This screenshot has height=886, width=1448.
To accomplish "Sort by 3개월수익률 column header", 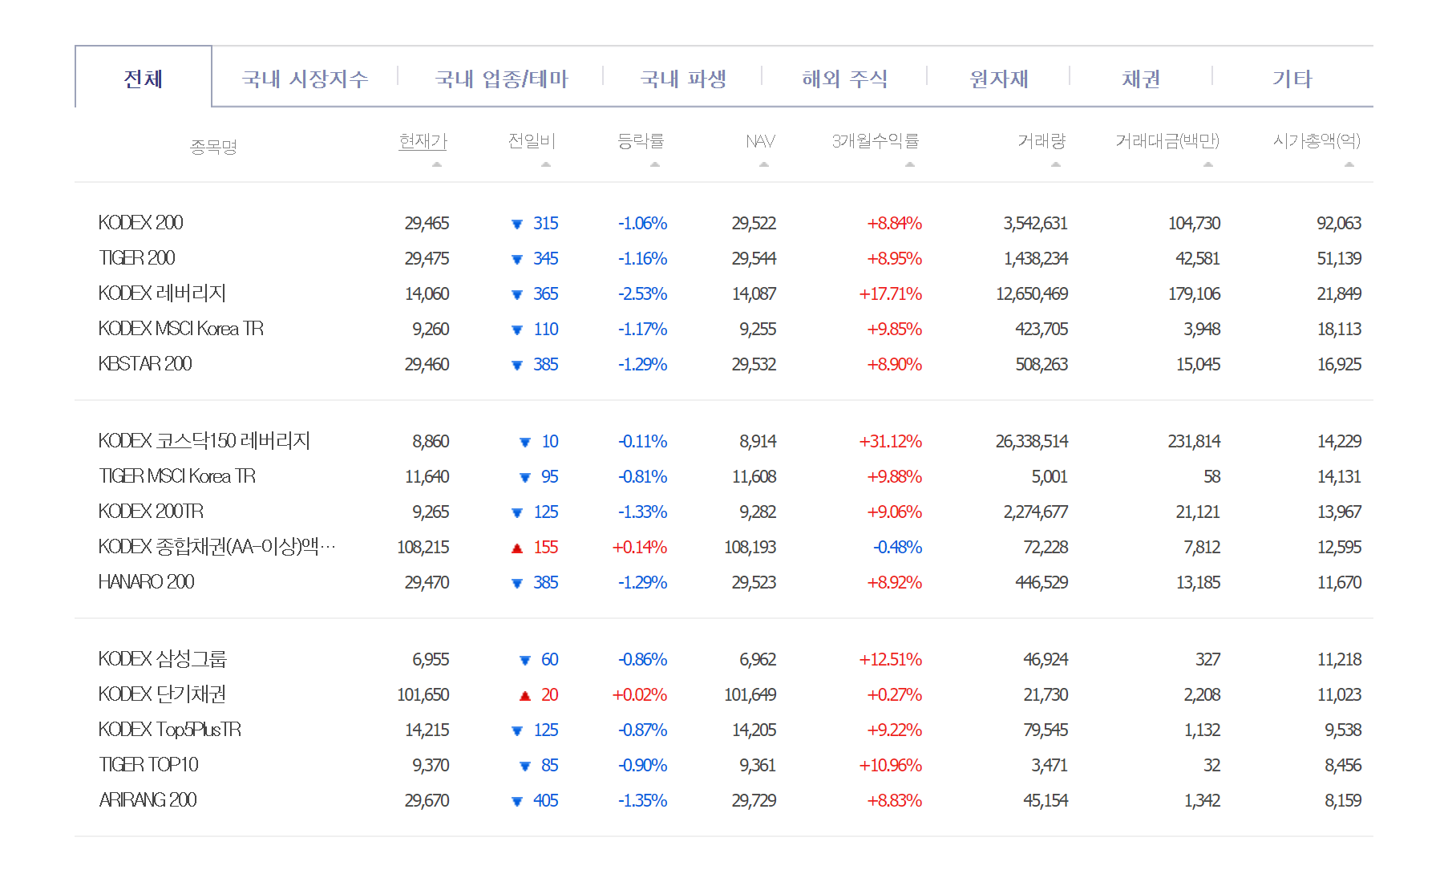I will click(x=876, y=141).
